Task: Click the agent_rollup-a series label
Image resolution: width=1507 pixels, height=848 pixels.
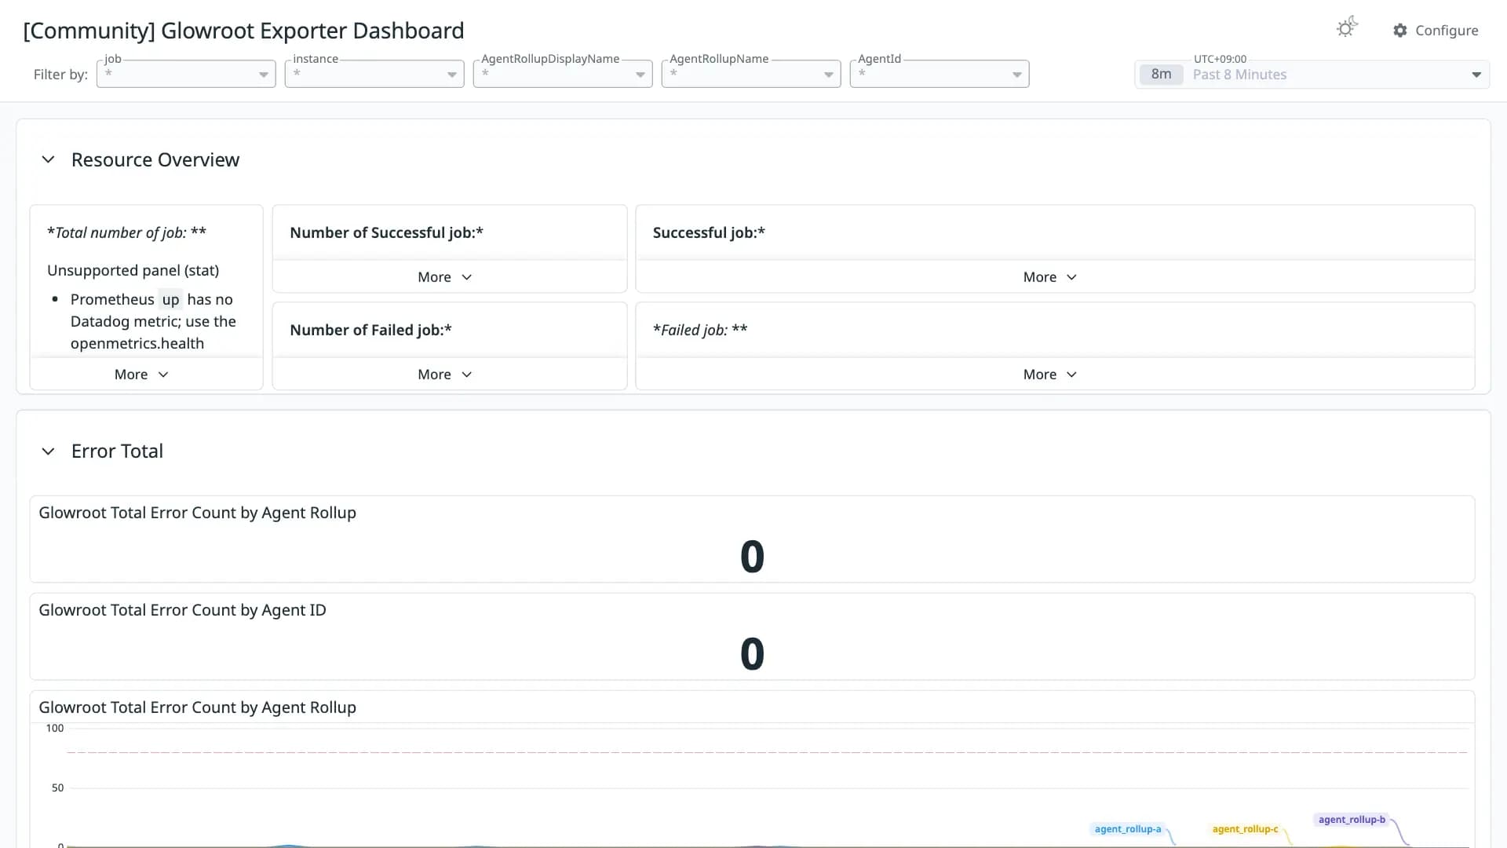Action: [x=1128, y=829]
